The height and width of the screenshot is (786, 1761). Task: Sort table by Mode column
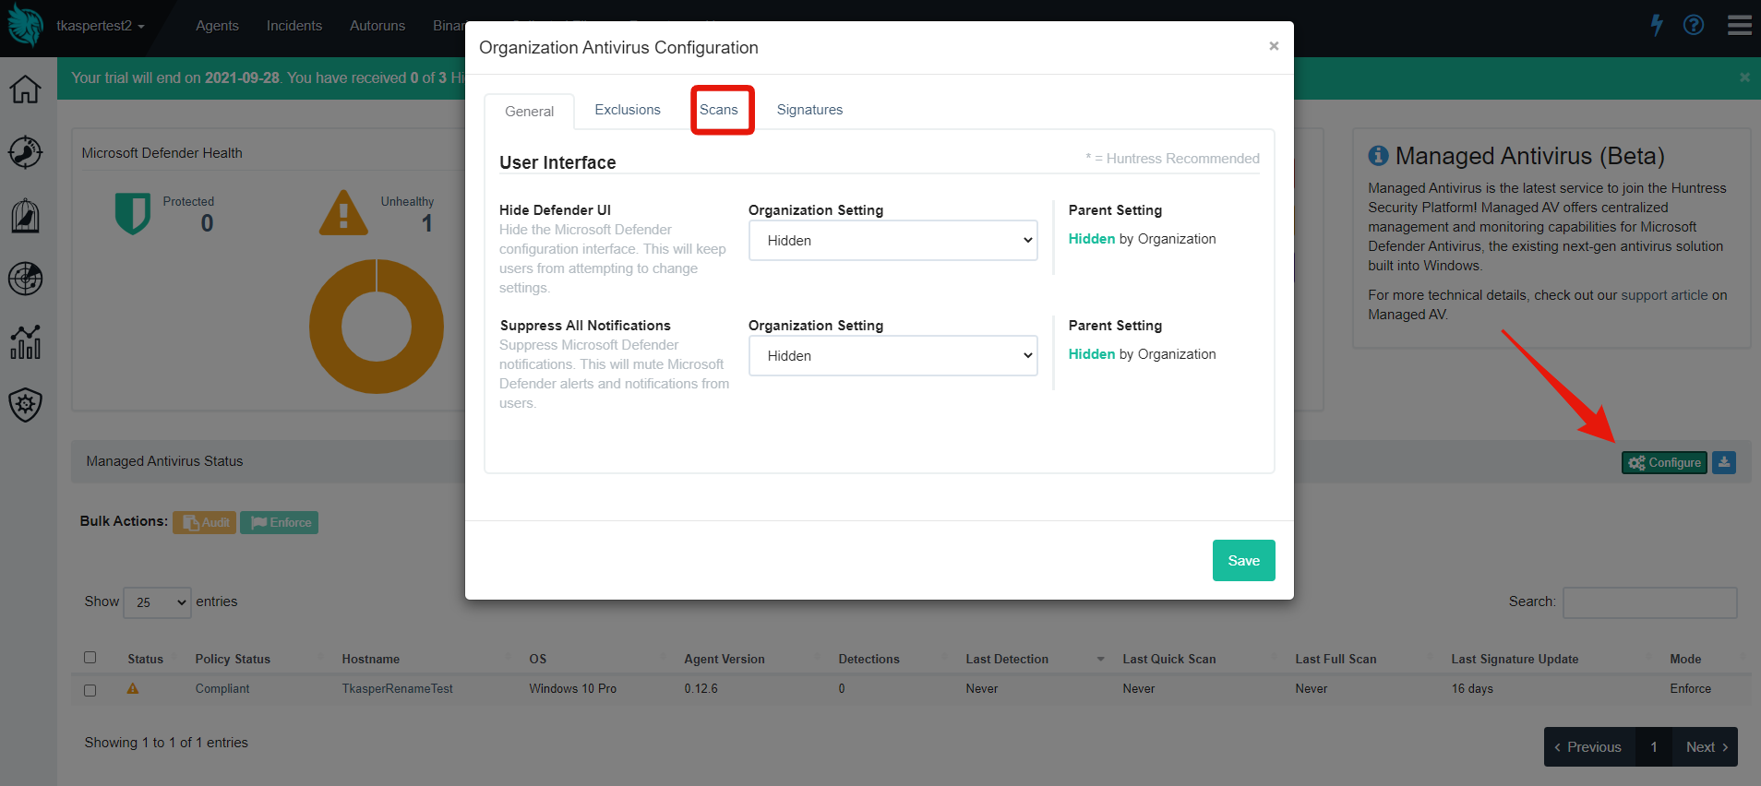(1707, 659)
